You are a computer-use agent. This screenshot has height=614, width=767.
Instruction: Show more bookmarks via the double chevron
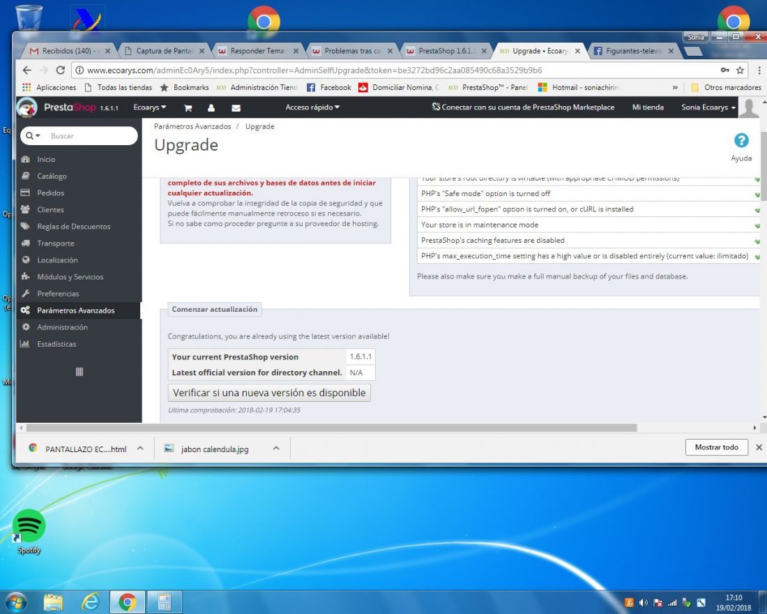(675, 88)
